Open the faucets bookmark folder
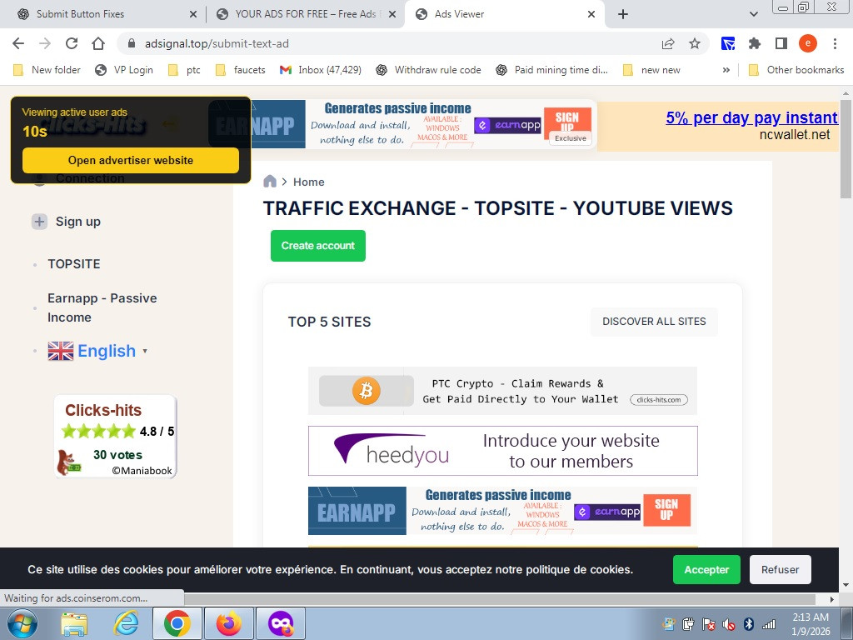 [x=241, y=70]
